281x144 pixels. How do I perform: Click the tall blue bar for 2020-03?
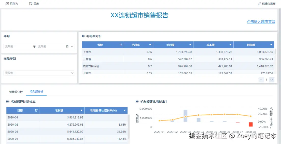186,116
